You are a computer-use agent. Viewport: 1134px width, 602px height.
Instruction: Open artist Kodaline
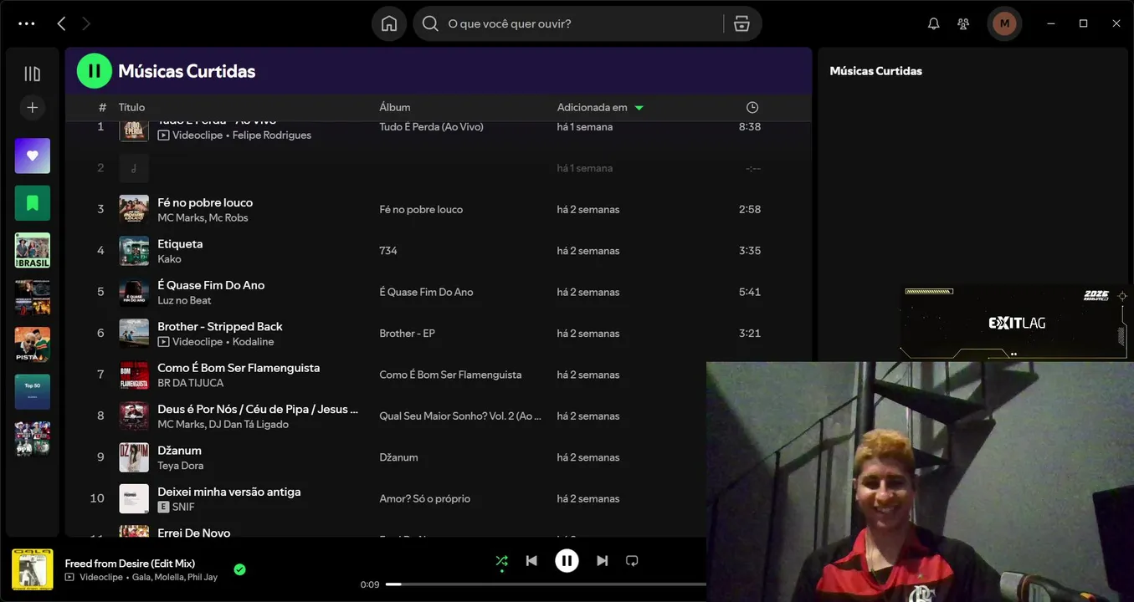pyautogui.click(x=253, y=342)
